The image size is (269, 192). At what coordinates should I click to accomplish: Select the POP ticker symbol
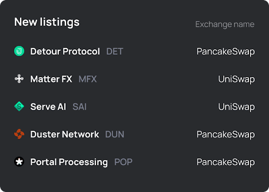pyautogui.click(x=123, y=162)
